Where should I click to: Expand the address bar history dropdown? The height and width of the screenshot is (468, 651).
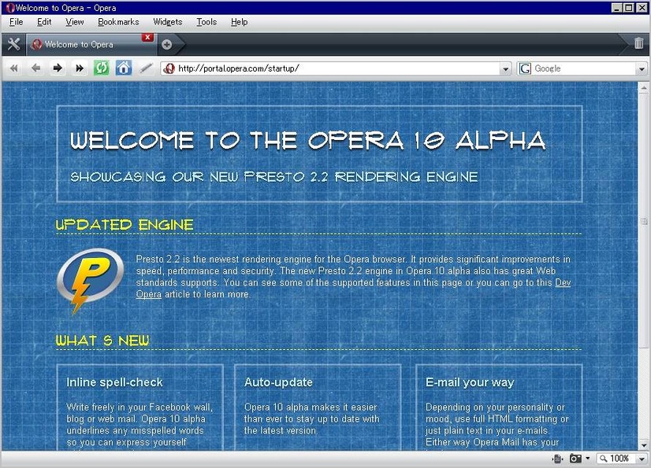tap(505, 68)
